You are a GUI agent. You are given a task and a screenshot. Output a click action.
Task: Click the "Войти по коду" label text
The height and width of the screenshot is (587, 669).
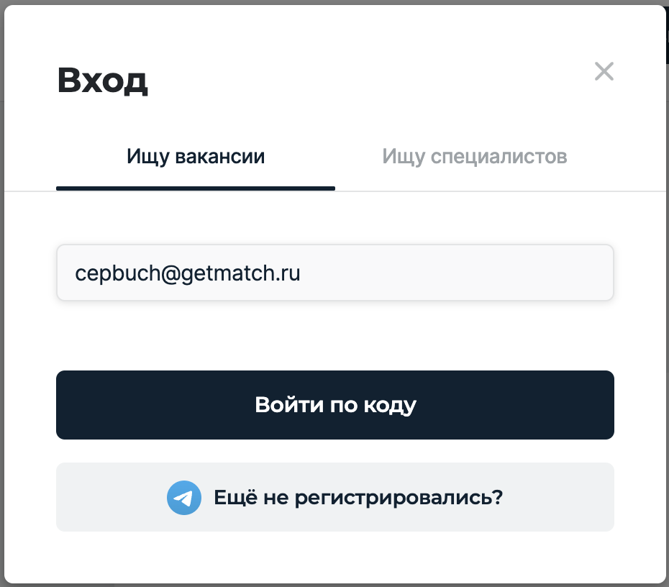pyautogui.click(x=335, y=405)
